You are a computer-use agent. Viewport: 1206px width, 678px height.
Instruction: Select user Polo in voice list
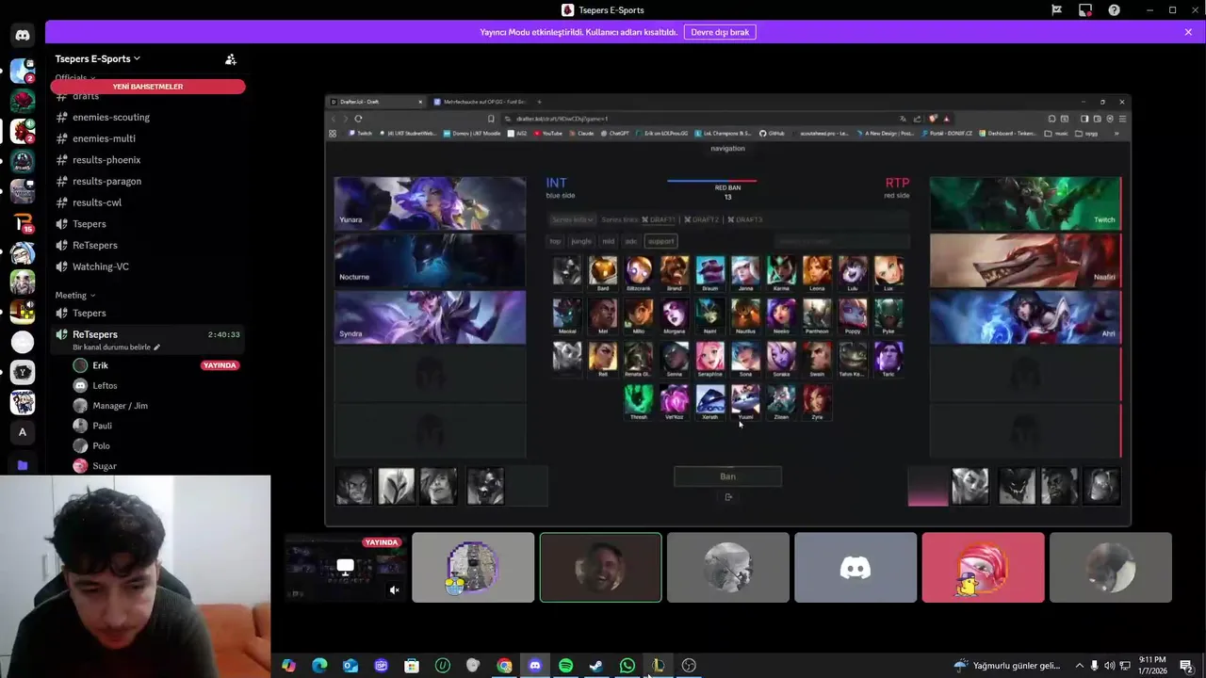click(101, 445)
